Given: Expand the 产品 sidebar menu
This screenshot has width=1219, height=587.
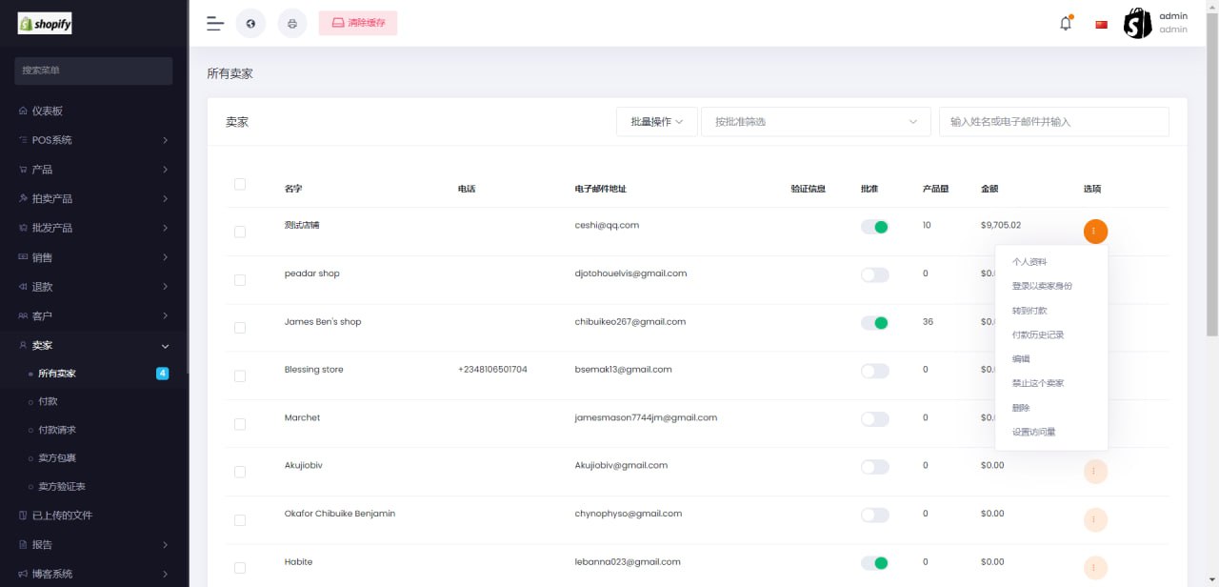Looking at the screenshot, I should (x=93, y=170).
